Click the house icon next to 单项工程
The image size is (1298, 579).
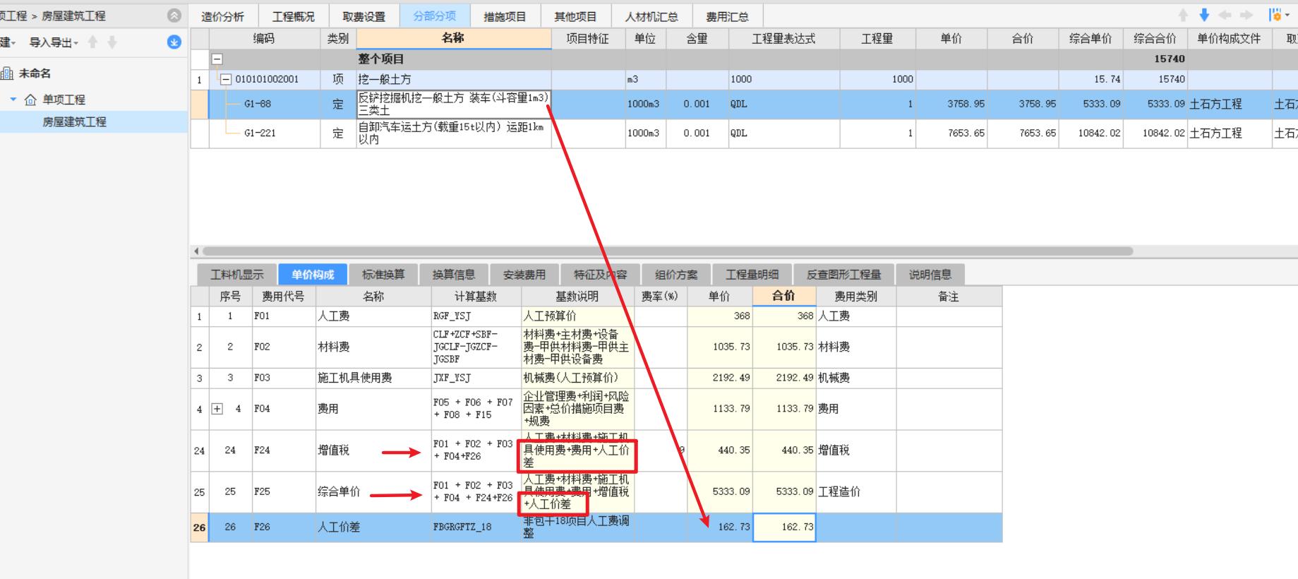30,100
